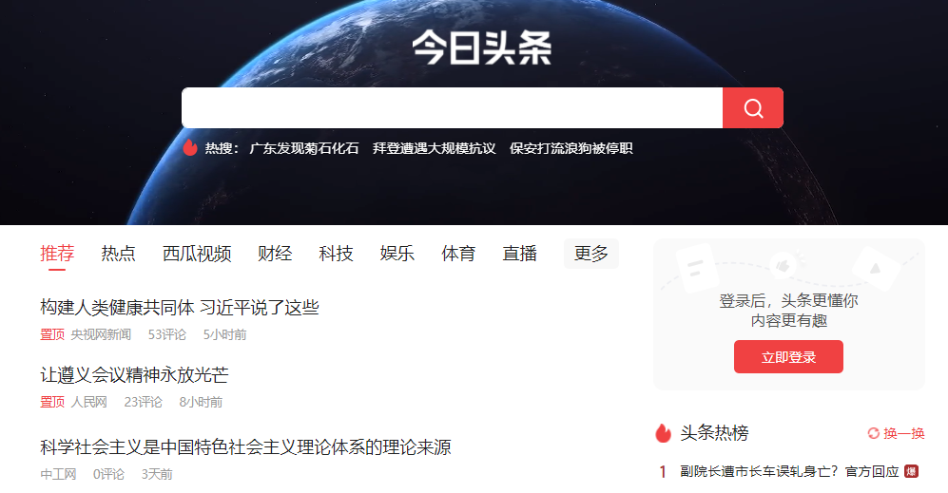Click the 头条热榜 flame icon

coord(664,433)
